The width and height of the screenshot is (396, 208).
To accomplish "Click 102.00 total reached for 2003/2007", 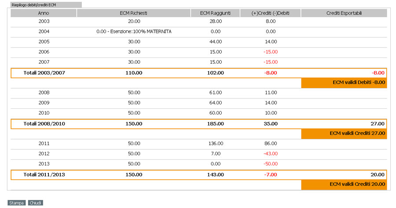I will click(x=216, y=73).
